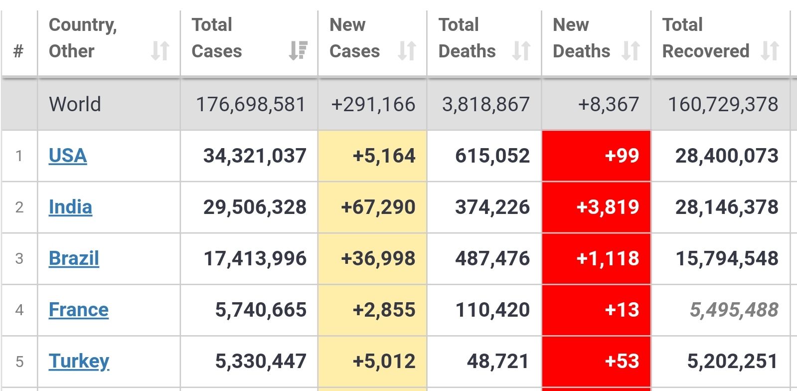Image resolution: width=797 pixels, height=391 pixels.
Task: Click Turkey's total deaths value 48,721
Action: (x=498, y=361)
